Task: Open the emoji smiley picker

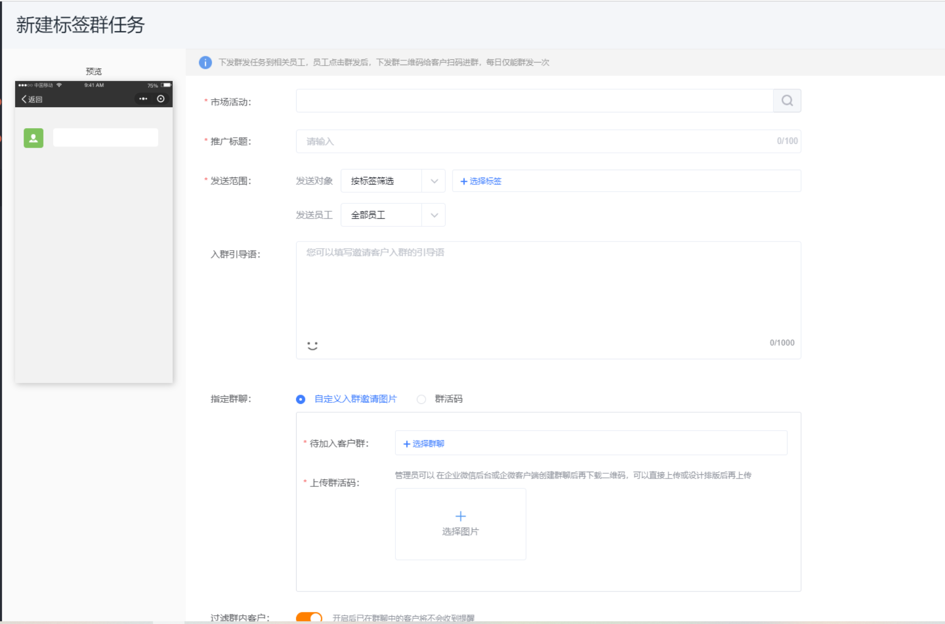Action: pos(312,345)
